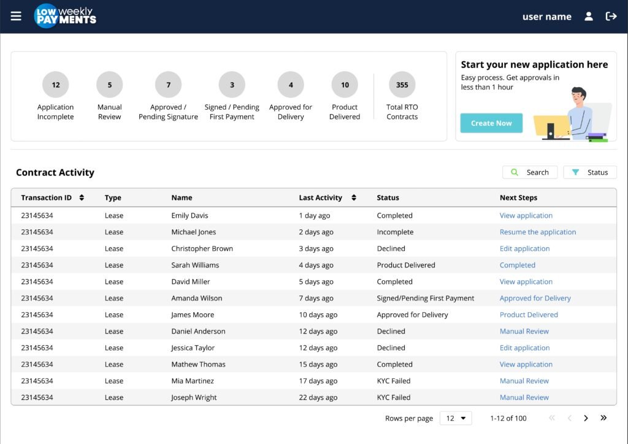Click Edit application for Christopher Brown

(x=524, y=249)
